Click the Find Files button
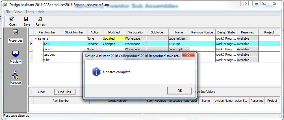The width and height of the screenshot is (284, 120). [x=64, y=92]
